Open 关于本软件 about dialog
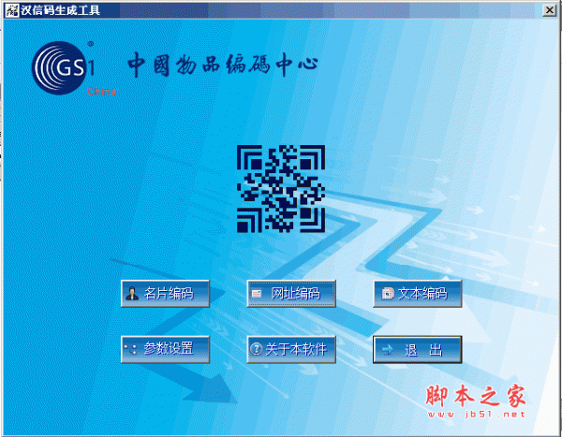The image size is (562, 437). pos(291,349)
